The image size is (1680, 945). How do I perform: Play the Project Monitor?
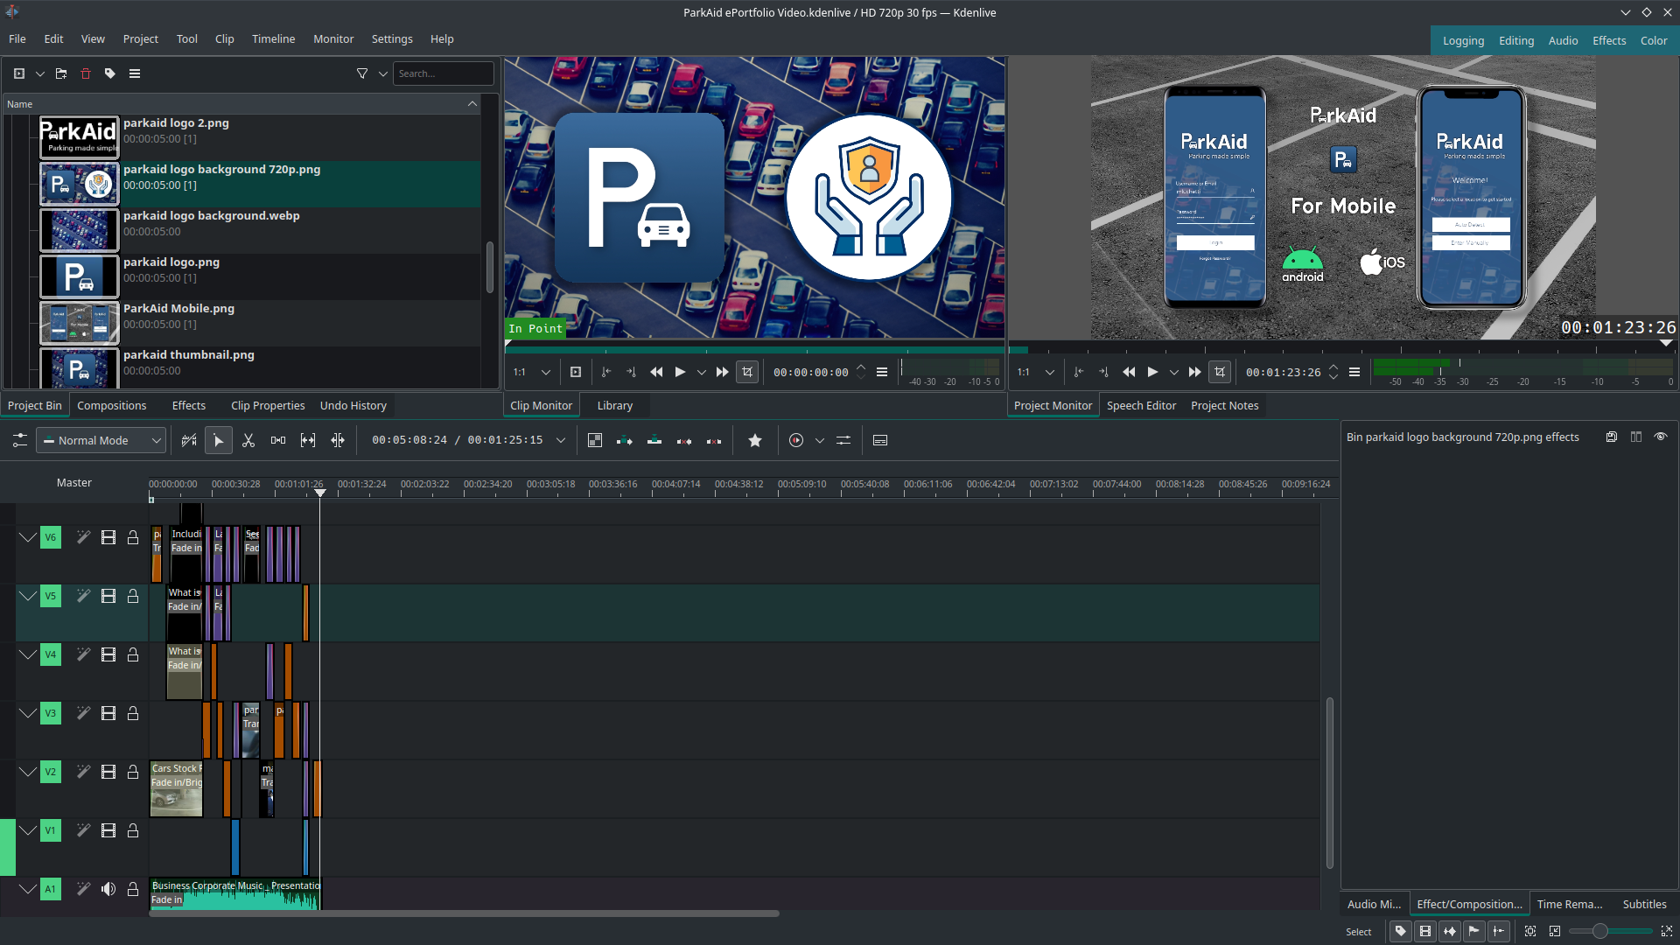1152,372
